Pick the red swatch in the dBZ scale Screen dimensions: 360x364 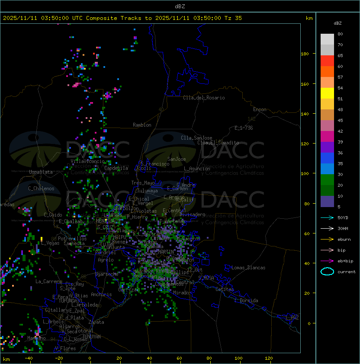click(327, 61)
